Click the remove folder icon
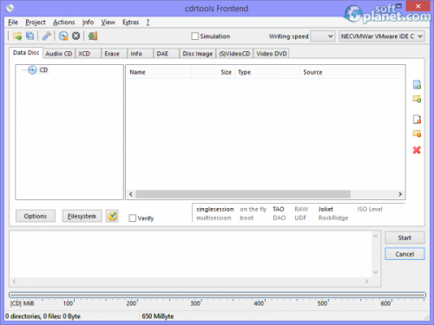This screenshot has height=325, width=434. (x=417, y=133)
